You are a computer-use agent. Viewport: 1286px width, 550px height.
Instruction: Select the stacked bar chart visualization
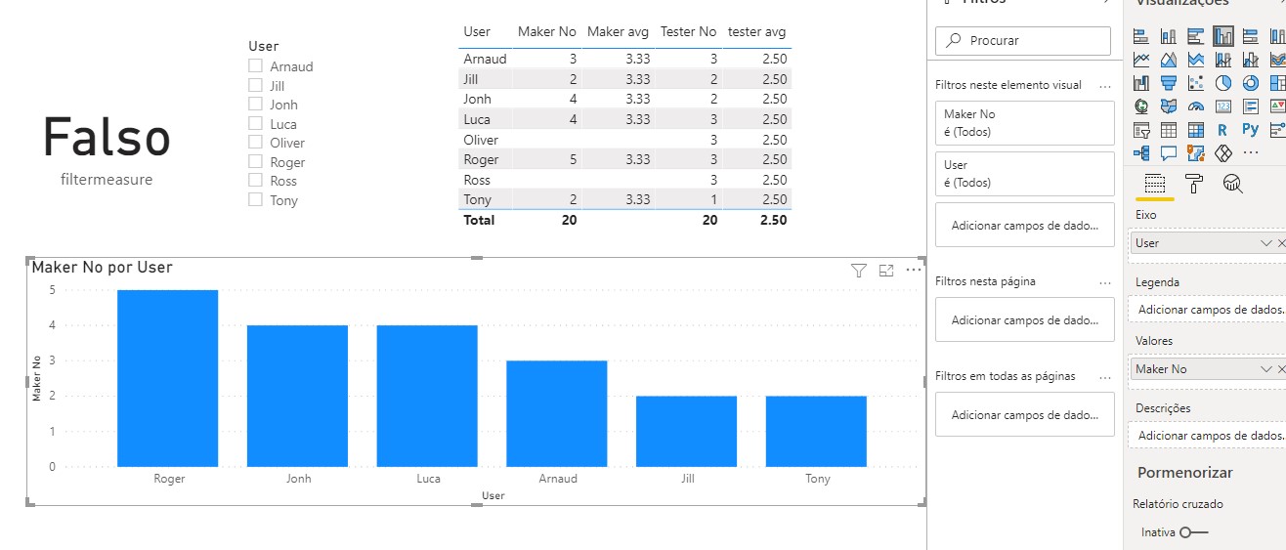(1140, 36)
